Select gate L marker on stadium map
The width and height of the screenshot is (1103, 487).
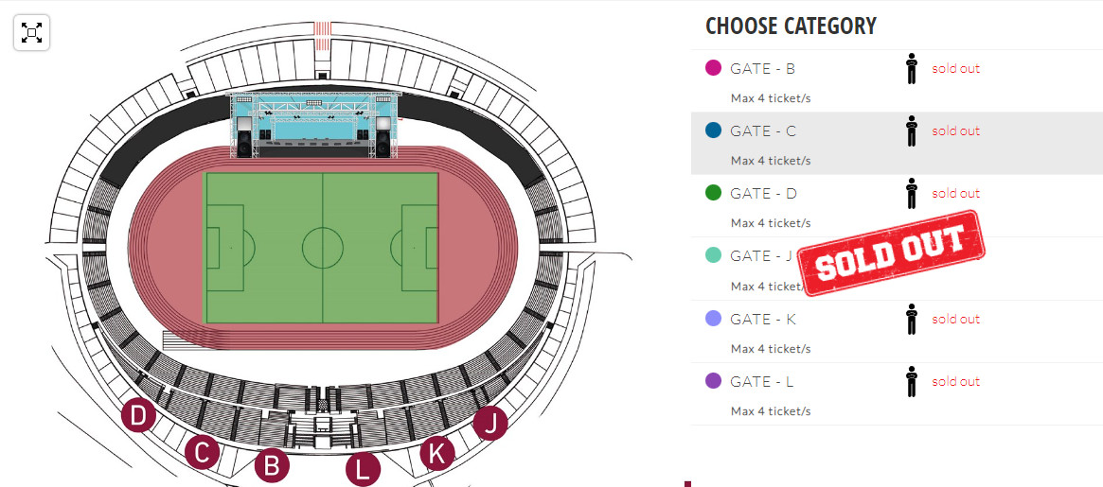point(363,469)
